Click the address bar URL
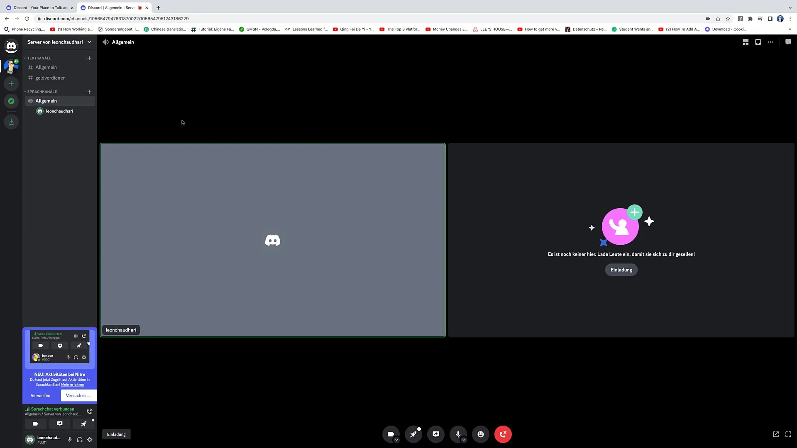797x448 pixels. pyautogui.click(x=116, y=19)
